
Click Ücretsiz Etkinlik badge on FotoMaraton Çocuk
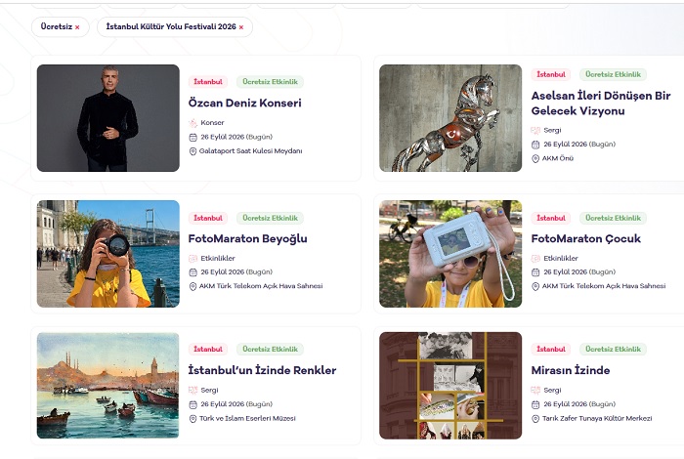click(x=613, y=218)
